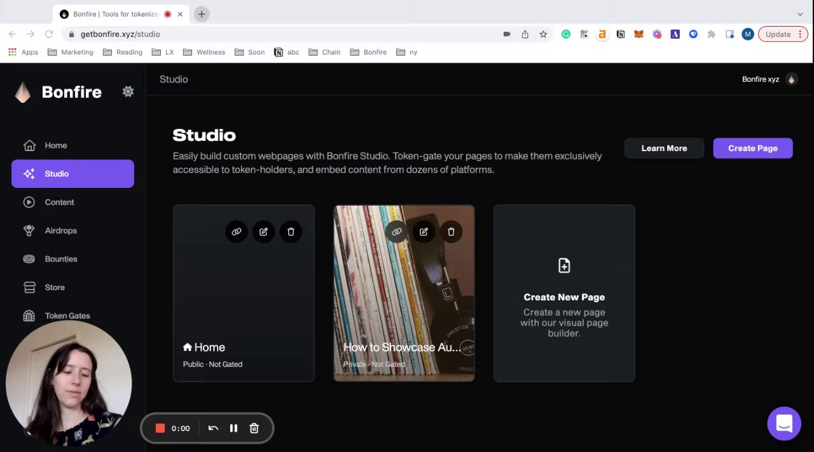The width and height of the screenshot is (814, 452).
Task: Bookmark this page with star icon
Action: coord(543,34)
